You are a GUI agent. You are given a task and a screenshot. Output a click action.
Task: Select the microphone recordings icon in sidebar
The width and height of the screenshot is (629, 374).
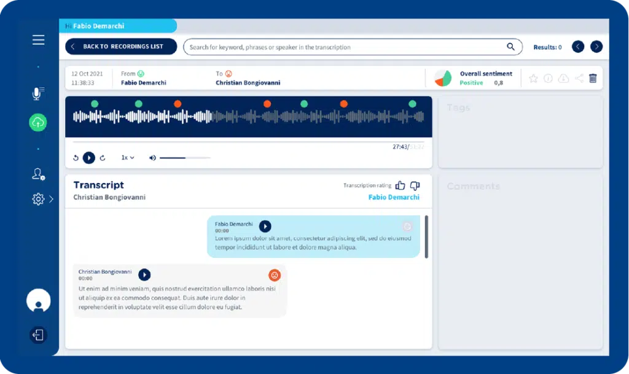click(37, 93)
